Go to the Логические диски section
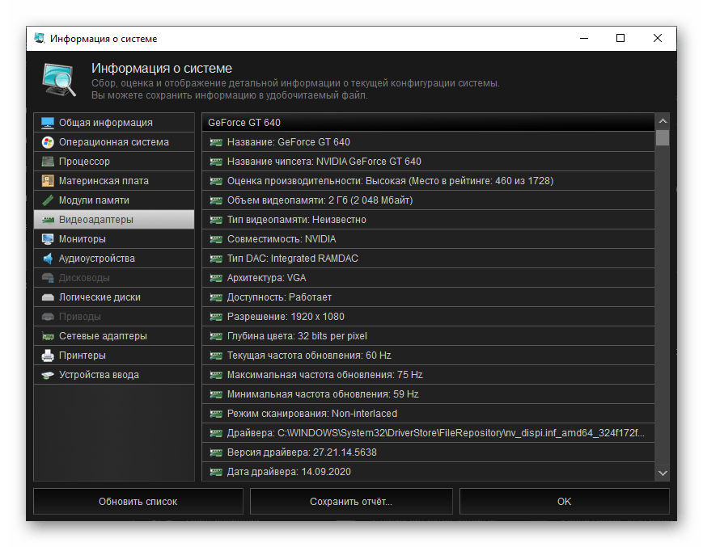The width and height of the screenshot is (703, 547). [114, 297]
